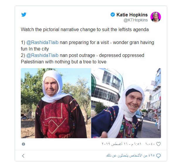This screenshot has height=167, width=173.
Task: Click the Twitter bird logo
Action: pos(24,15)
